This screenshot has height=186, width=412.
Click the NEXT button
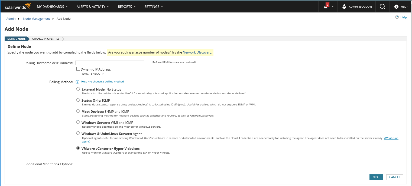[376, 177]
